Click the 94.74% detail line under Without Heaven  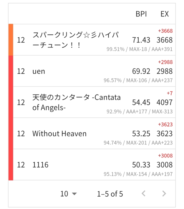pos(138,143)
